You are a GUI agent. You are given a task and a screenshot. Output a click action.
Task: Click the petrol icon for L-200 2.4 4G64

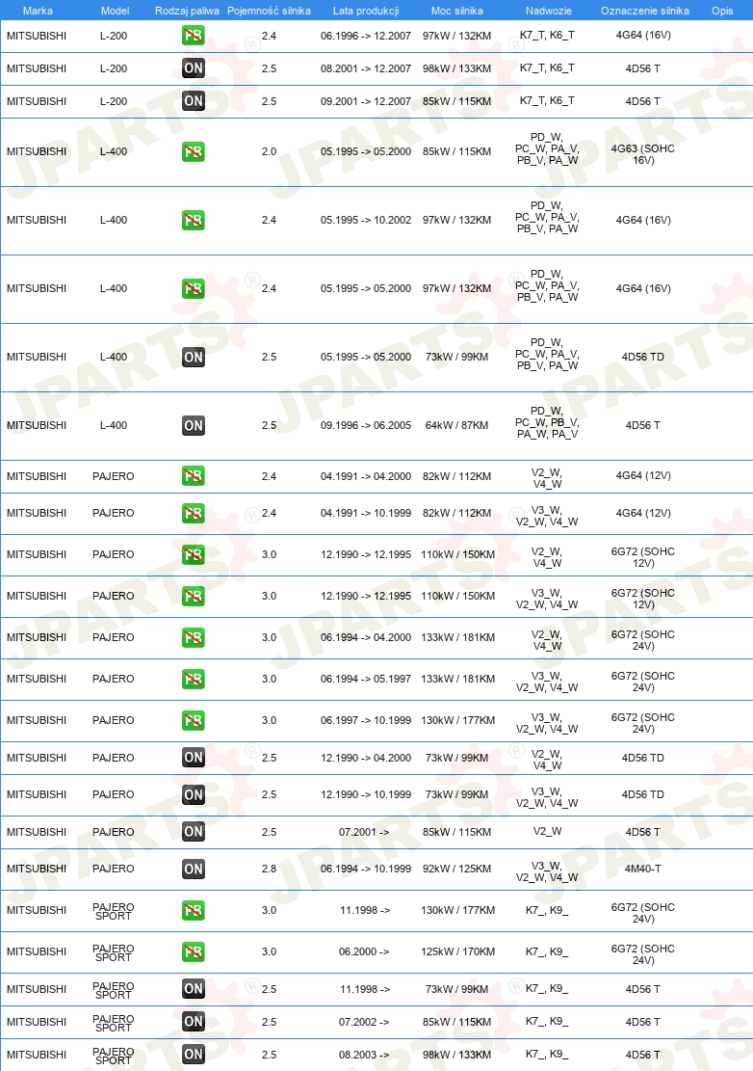tap(193, 36)
